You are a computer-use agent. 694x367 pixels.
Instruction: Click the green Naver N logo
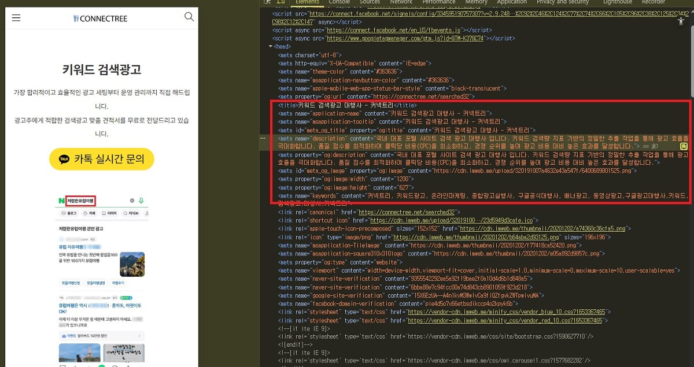[61, 201]
